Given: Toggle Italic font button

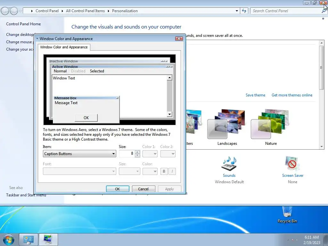Looking at the screenshot, I should 172,171.
